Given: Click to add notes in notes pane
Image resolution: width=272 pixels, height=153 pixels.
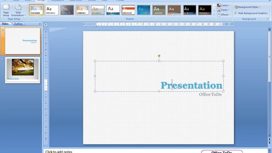Looking at the screenshot, I should pos(59,151).
